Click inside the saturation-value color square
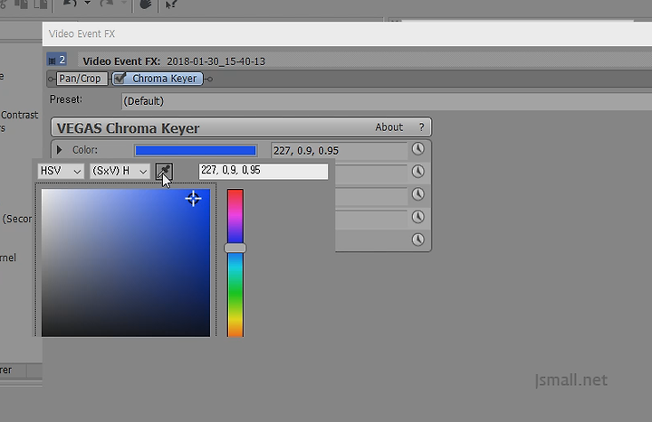 point(126,263)
